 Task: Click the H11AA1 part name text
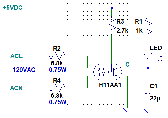pyautogui.click(x=110, y=85)
